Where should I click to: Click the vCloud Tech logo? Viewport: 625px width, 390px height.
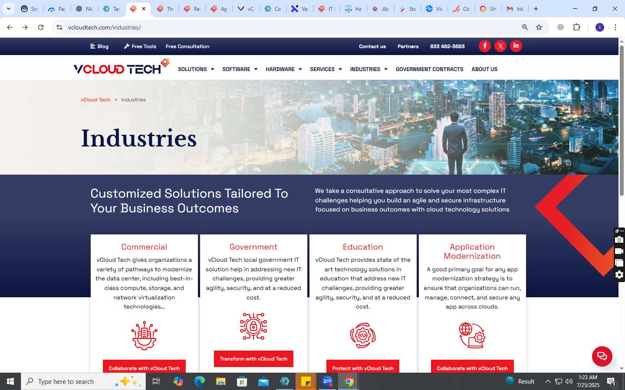[121, 68]
